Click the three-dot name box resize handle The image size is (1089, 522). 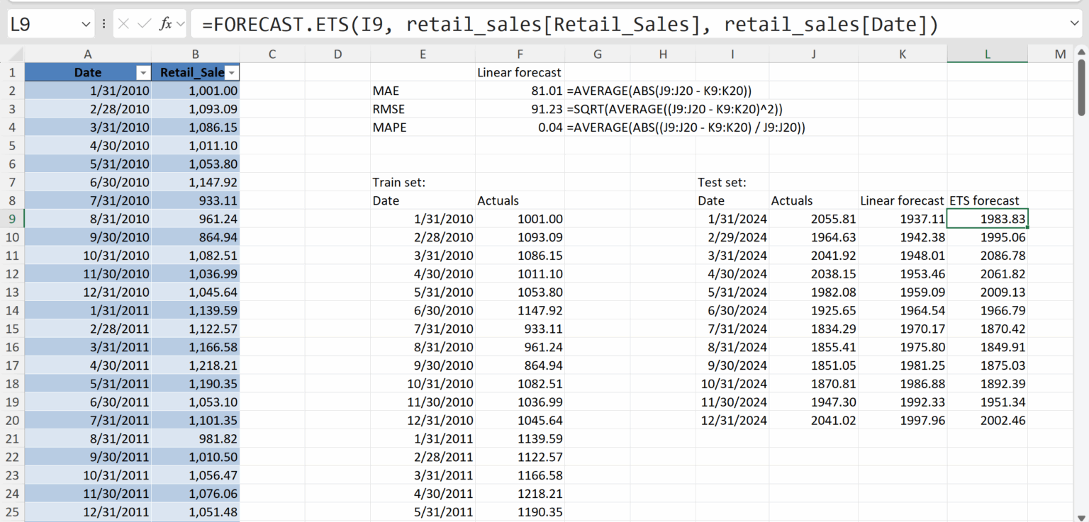tap(104, 24)
